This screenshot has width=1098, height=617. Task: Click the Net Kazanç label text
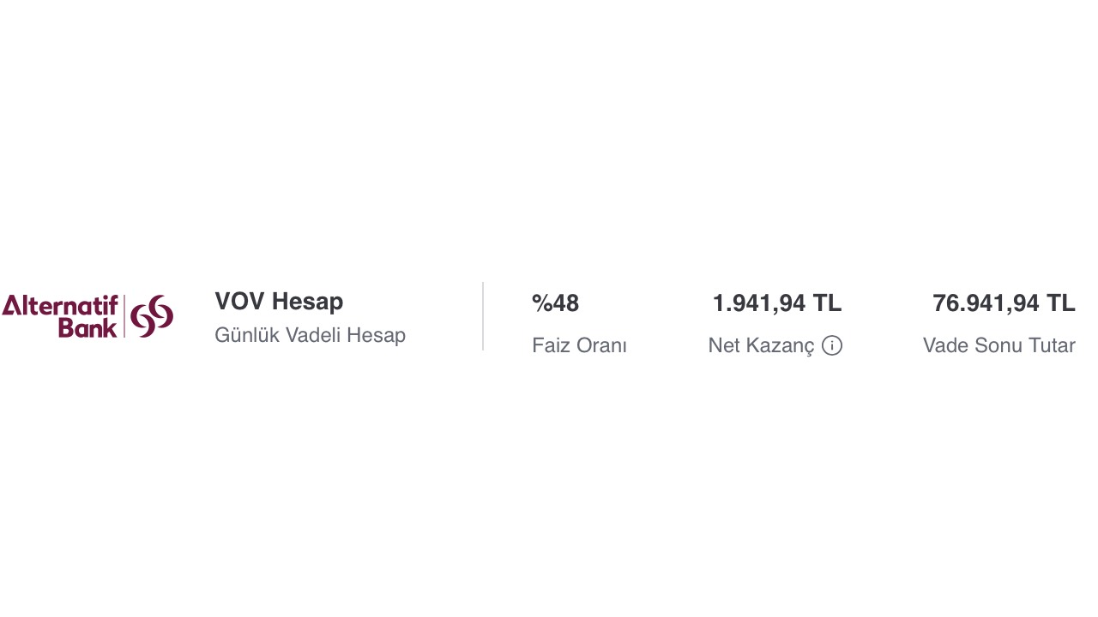pyautogui.click(x=761, y=345)
